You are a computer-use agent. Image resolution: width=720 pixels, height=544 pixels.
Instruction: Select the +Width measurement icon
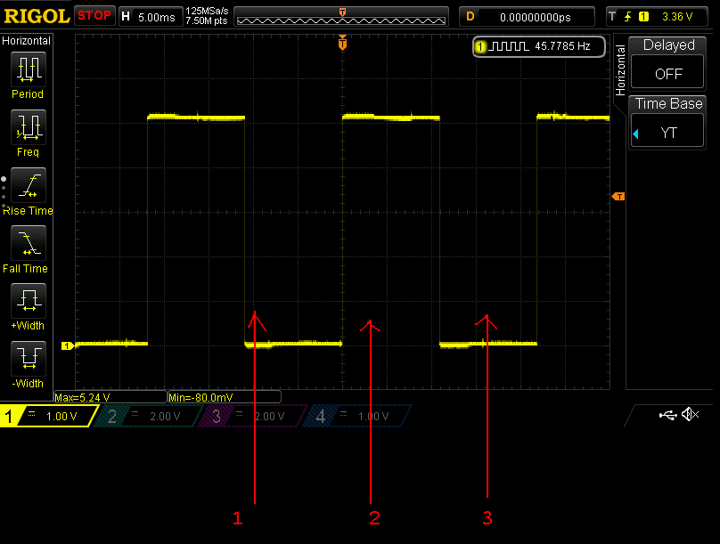point(28,300)
